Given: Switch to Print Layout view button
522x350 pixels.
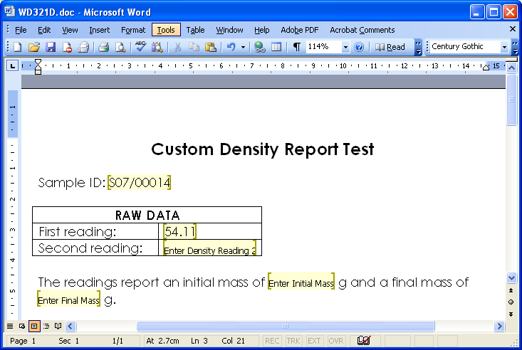Looking at the screenshot, I should tap(34, 326).
